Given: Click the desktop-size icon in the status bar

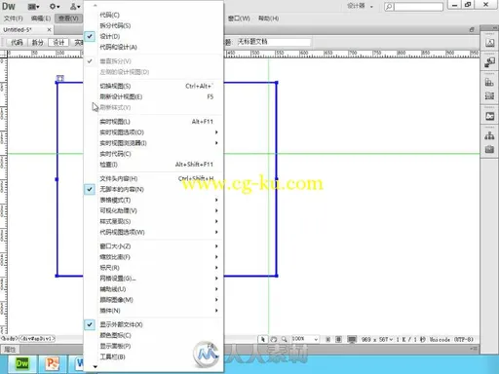Looking at the screenshot, I should (352, 339).
